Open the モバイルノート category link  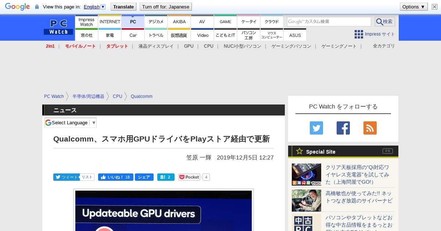point(80,46)
